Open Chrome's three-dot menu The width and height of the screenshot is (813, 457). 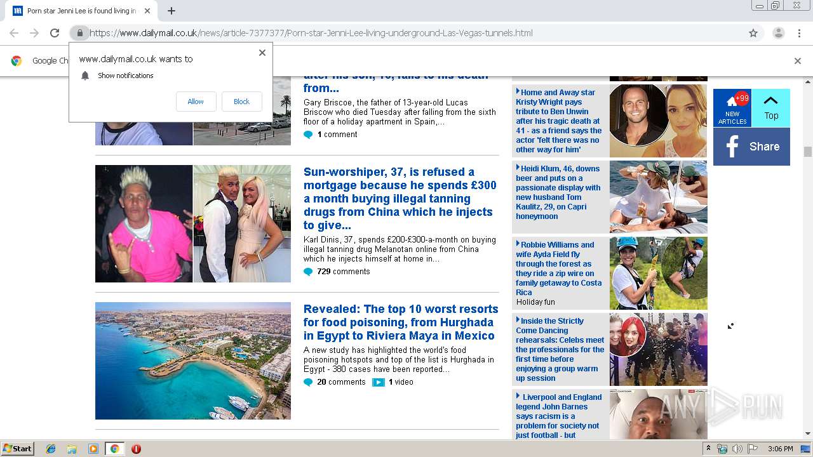click(x=799, y=33)
